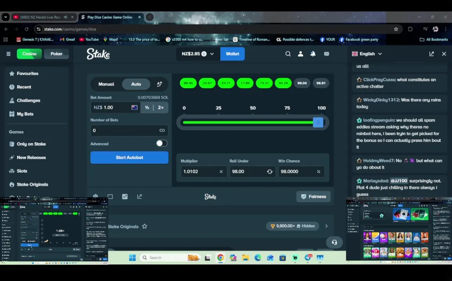Open the Gmail bookmark

(x=68, y=39)
